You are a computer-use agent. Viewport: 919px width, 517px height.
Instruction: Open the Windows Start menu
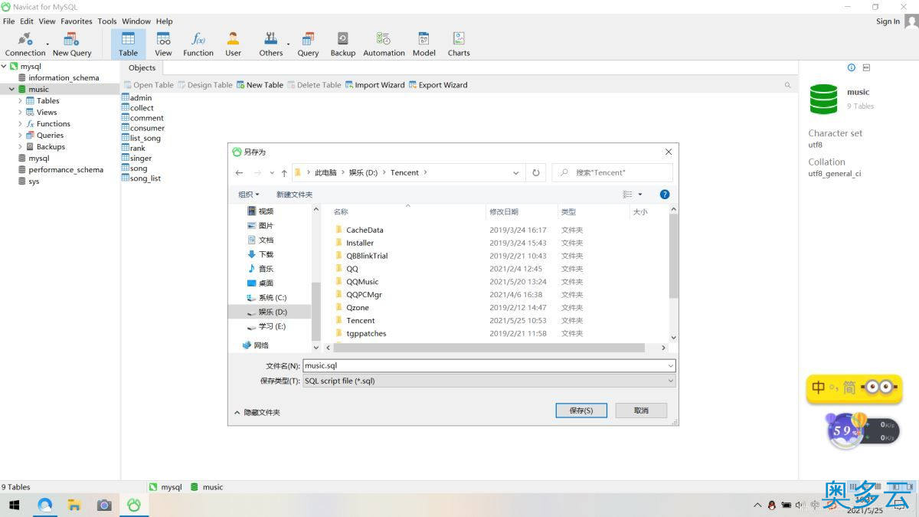(14, 506)
